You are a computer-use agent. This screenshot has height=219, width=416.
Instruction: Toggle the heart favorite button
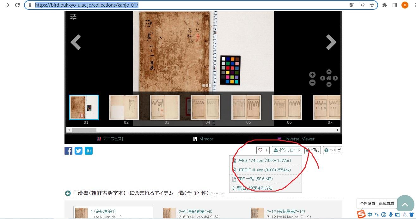click(263, 150)
